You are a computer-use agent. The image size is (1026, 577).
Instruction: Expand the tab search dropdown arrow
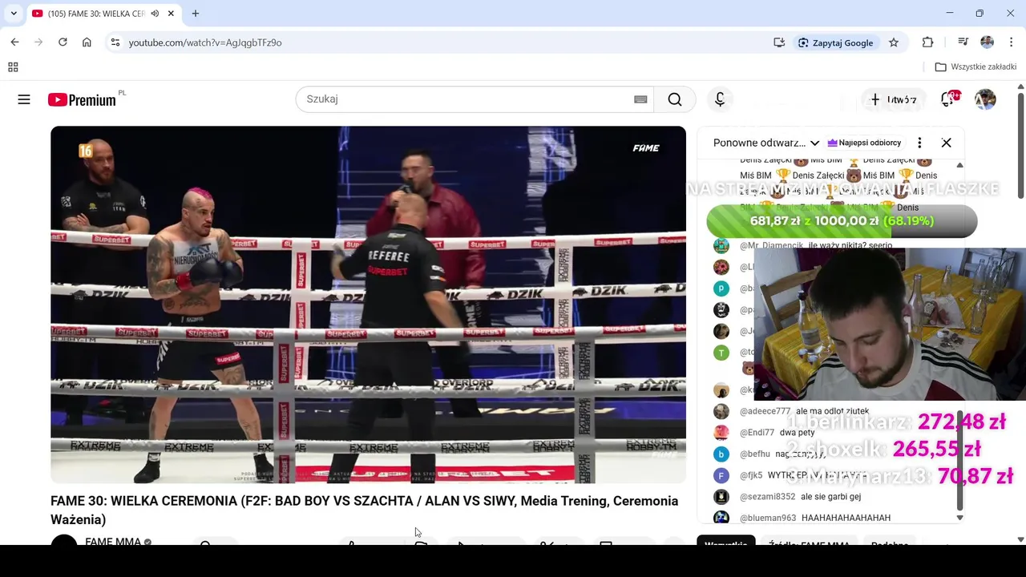[x=14, y=14]
